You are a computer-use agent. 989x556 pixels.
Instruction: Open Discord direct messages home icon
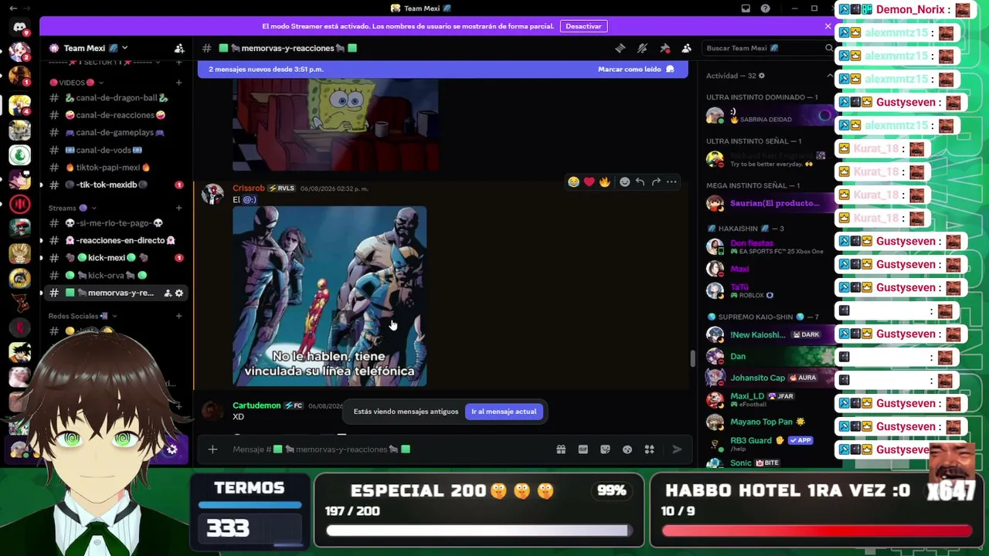(x=20, y=28)
